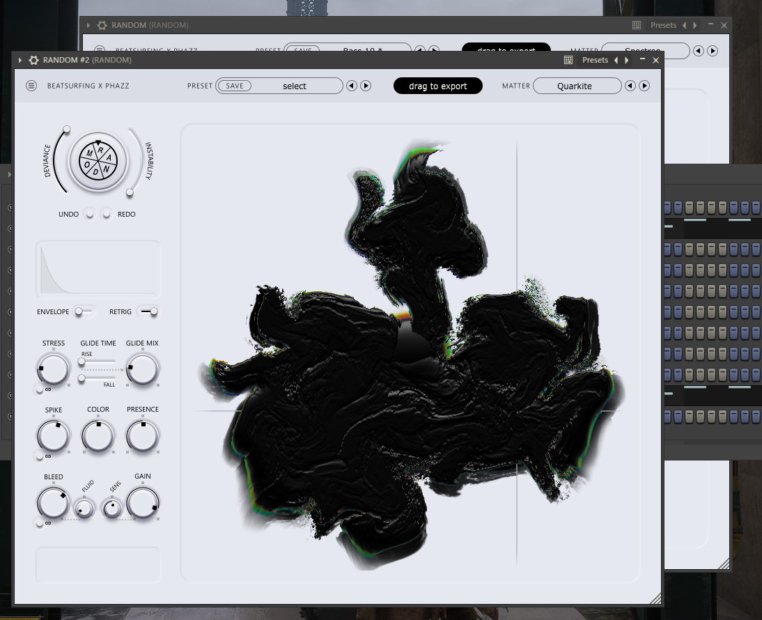The height and width of the screenshot is (620, 762).
Task: Click the GLIDE TIME RISE slider
Action: [98, 362]
